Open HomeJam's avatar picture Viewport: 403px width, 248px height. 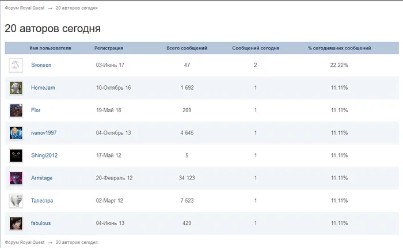tap(16, 88)
